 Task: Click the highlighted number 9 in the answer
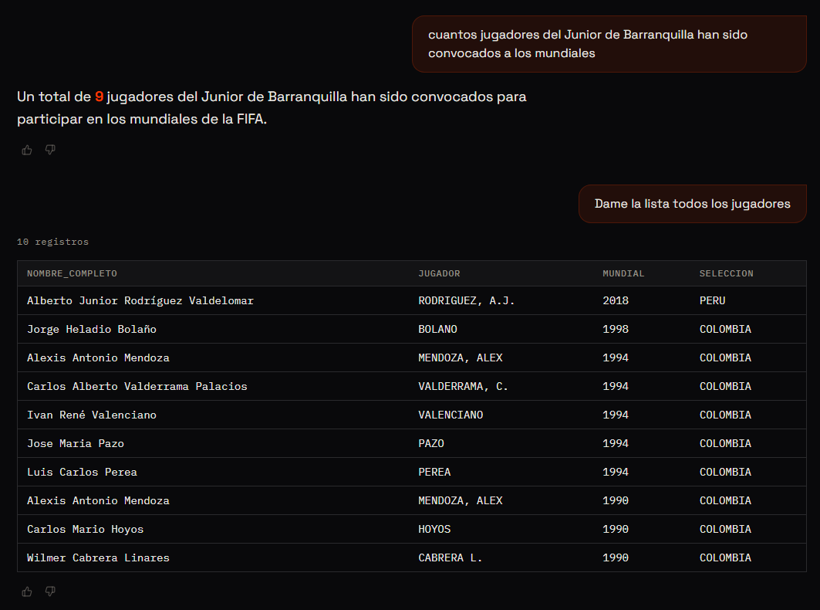point(99,97)
